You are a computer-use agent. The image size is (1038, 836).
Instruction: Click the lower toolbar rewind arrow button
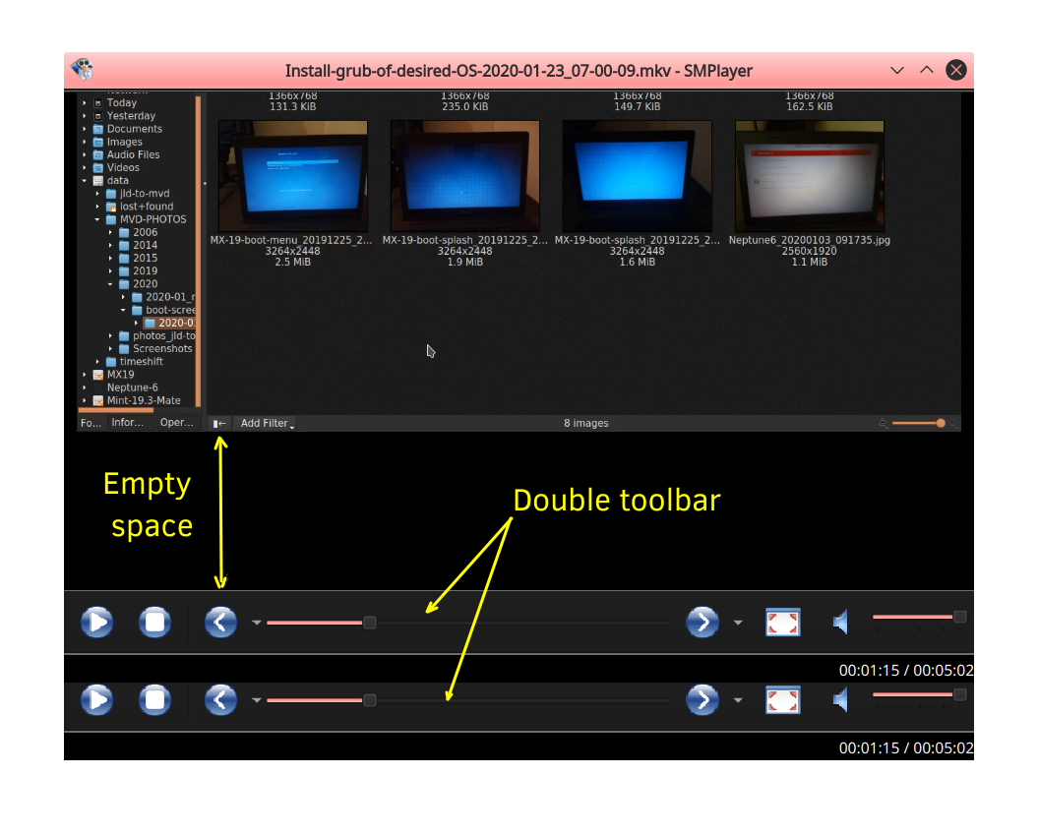point(220,699)
